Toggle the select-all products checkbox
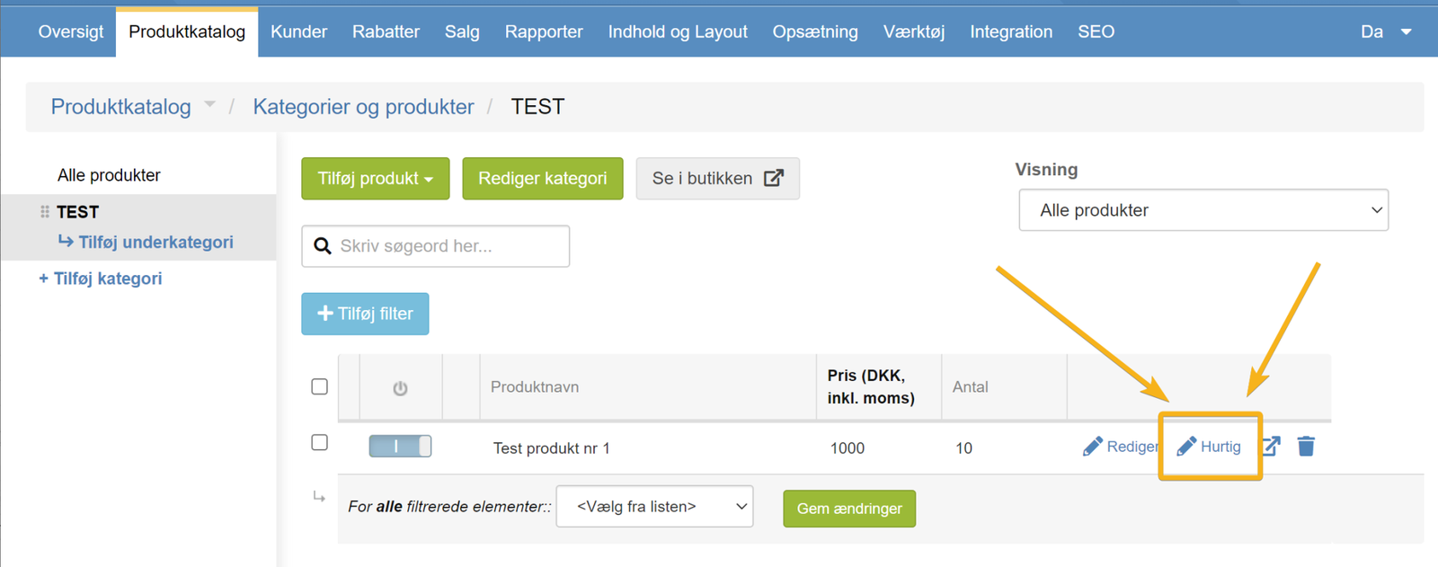 tap(319, 386)
